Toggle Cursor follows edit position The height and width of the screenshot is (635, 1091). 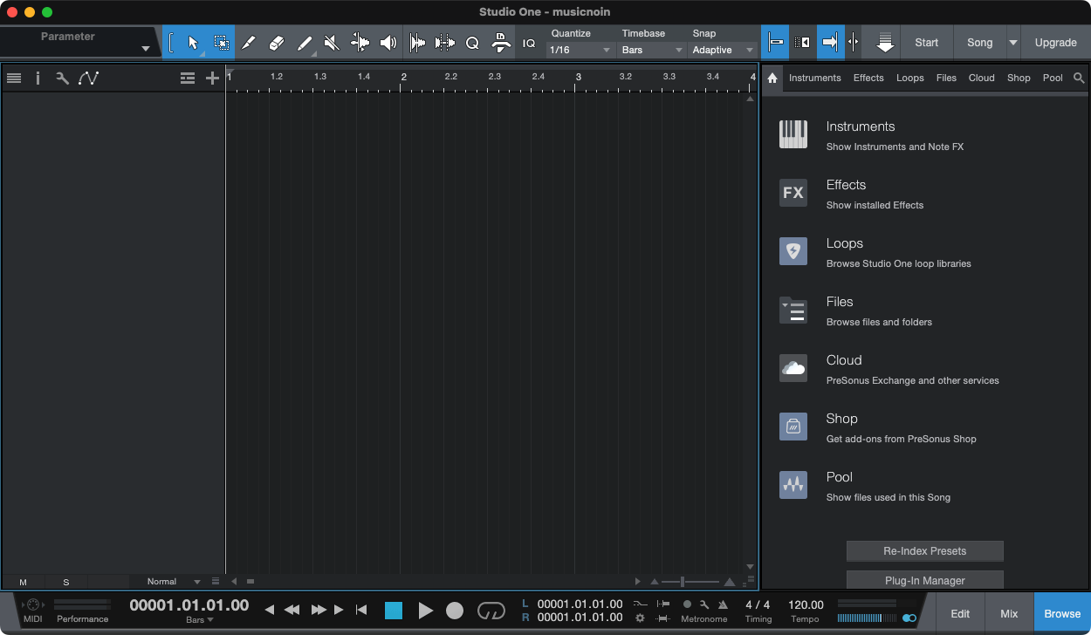click(854, 42)
